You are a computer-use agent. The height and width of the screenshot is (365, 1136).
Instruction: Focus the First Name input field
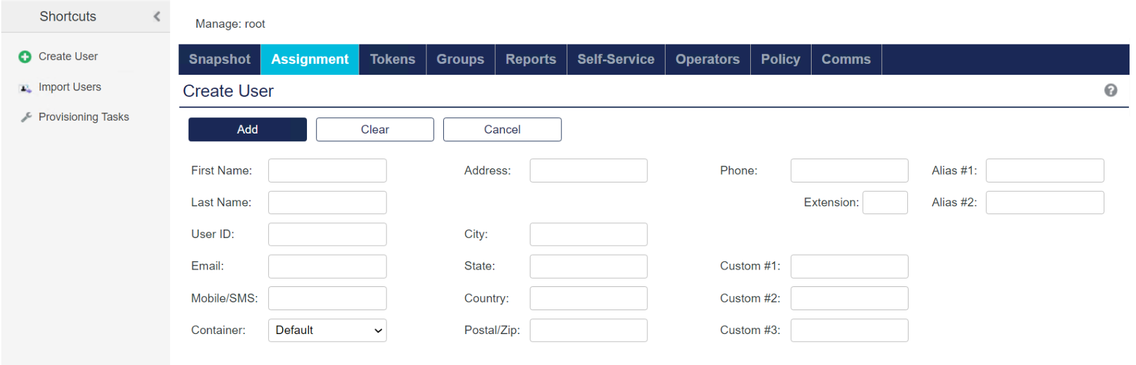(327, 171)
